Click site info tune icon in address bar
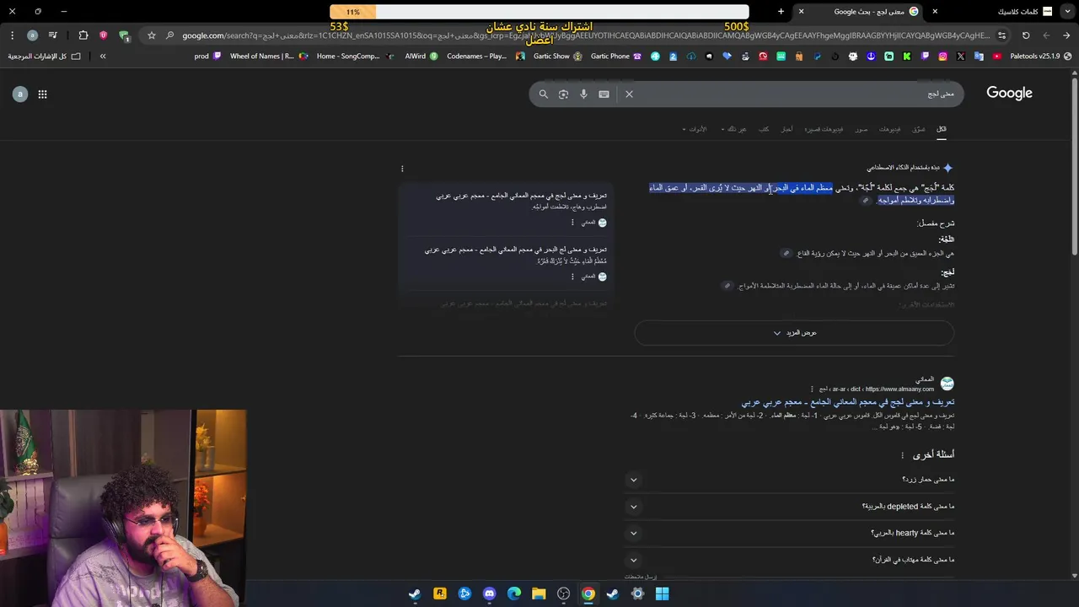Screen dimensions: 1079x607 click(x=1001, y=35)
